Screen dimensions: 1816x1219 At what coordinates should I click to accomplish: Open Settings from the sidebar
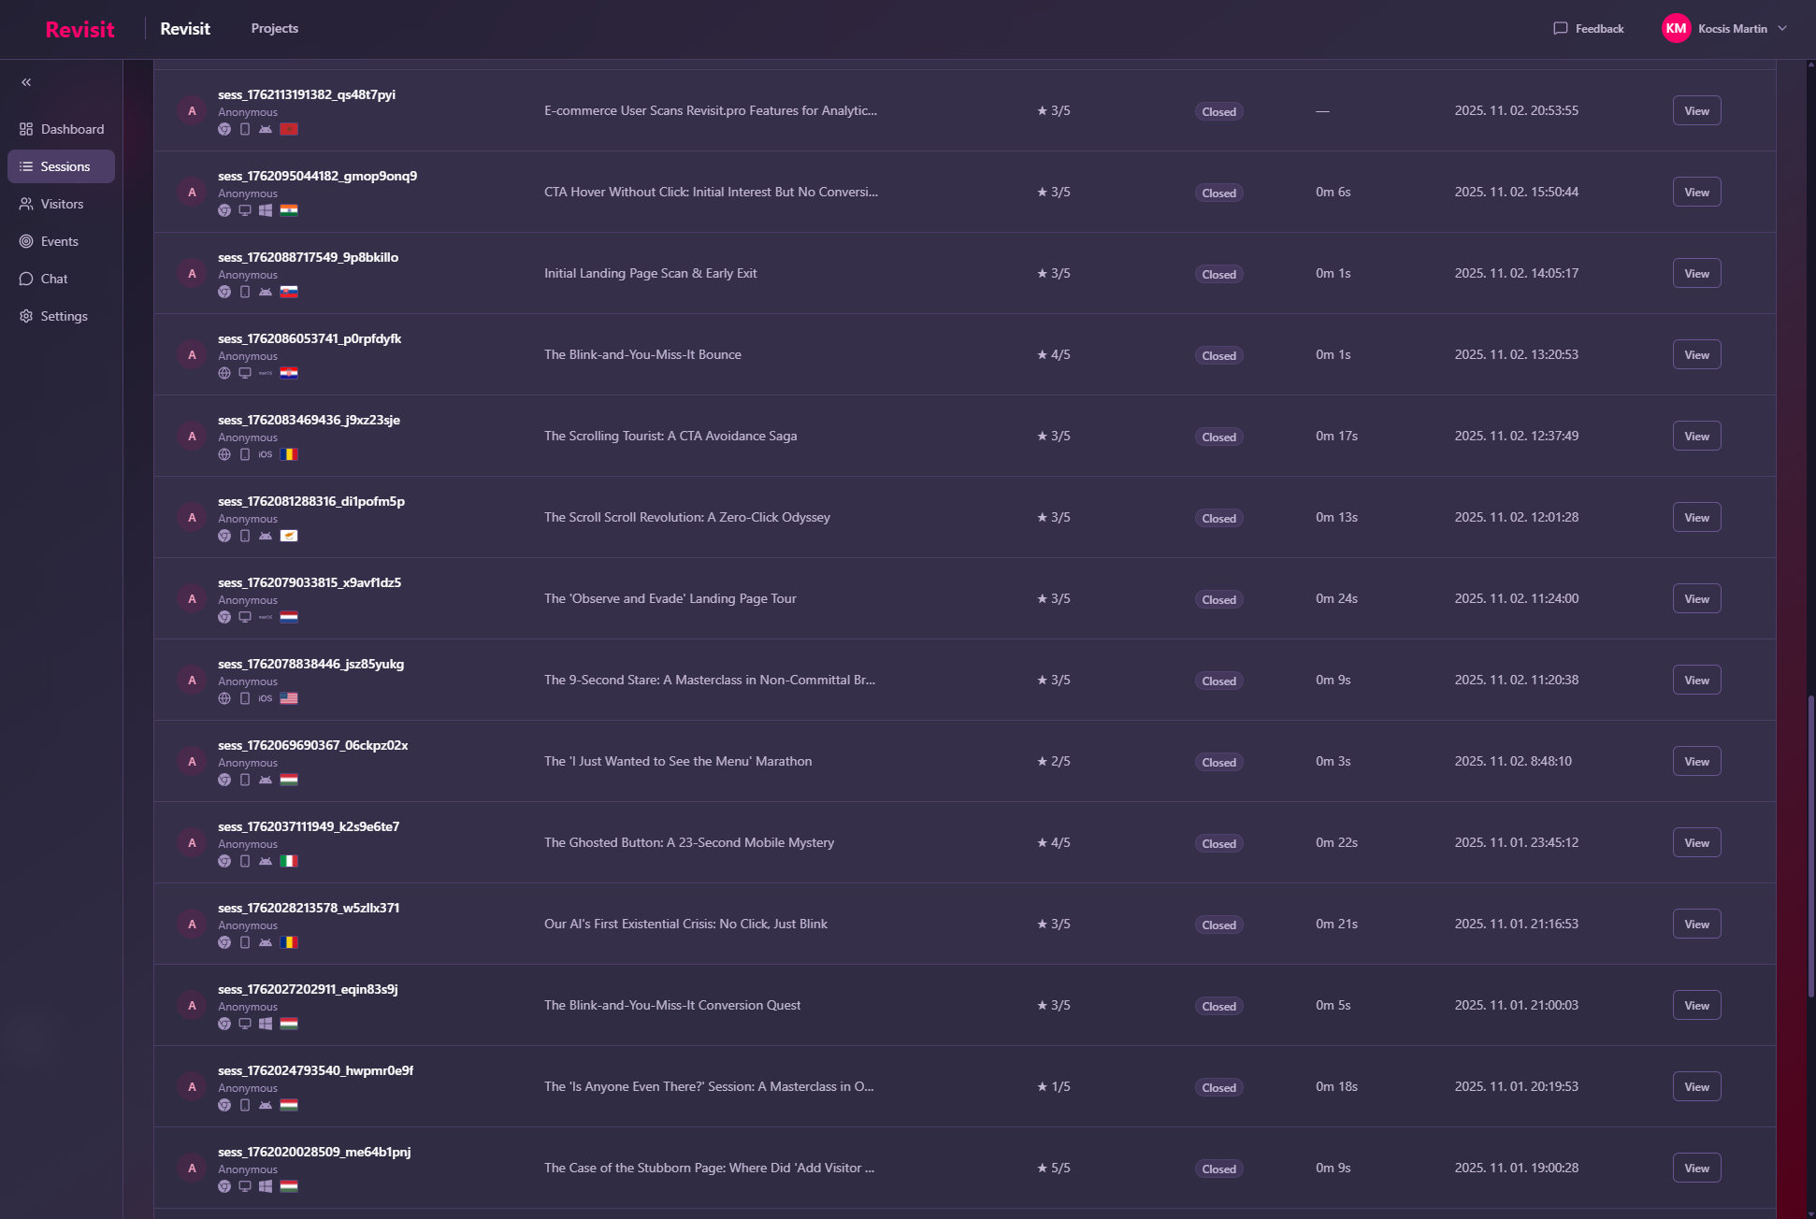pyautogui.click(x=64, y=316)
